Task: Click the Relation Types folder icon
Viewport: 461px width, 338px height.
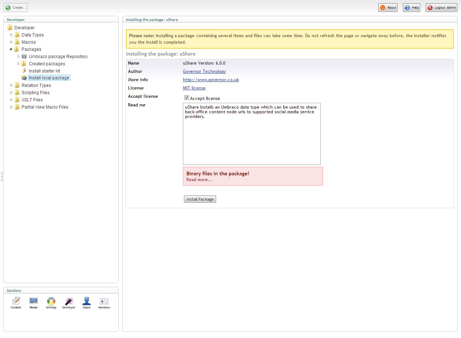Action: coord(17,85)
